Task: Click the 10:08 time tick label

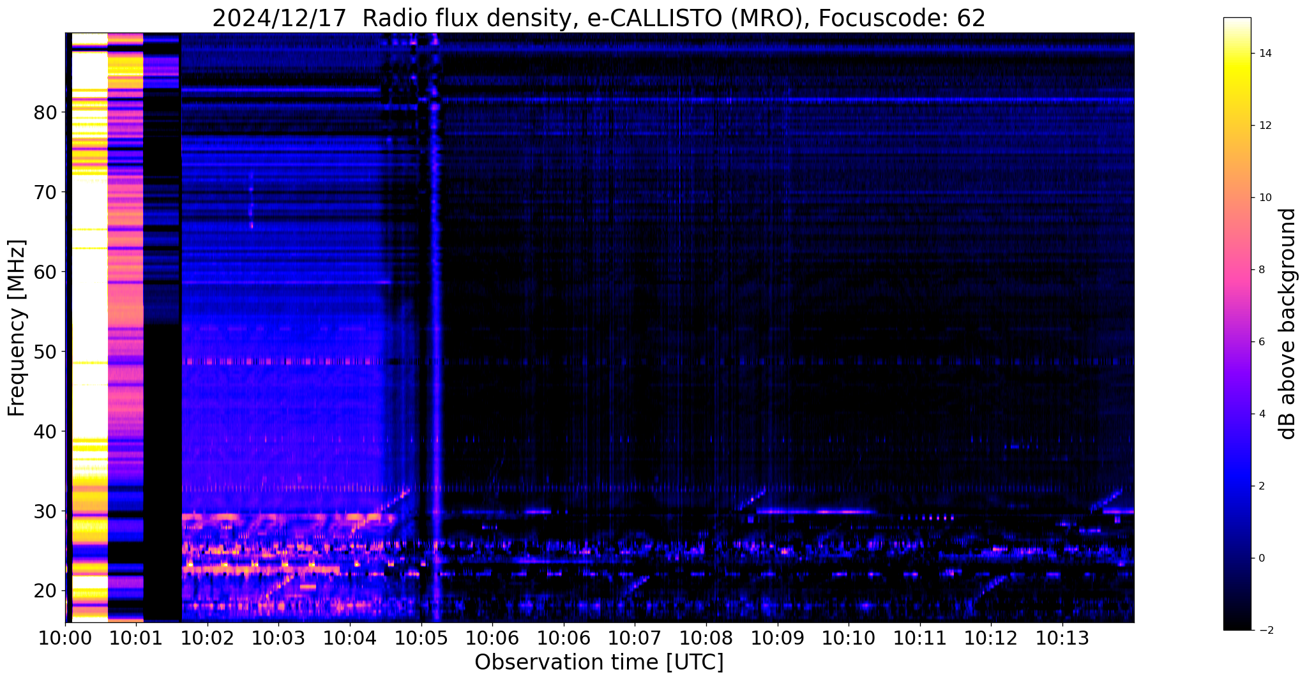Action: pos(706,638)
